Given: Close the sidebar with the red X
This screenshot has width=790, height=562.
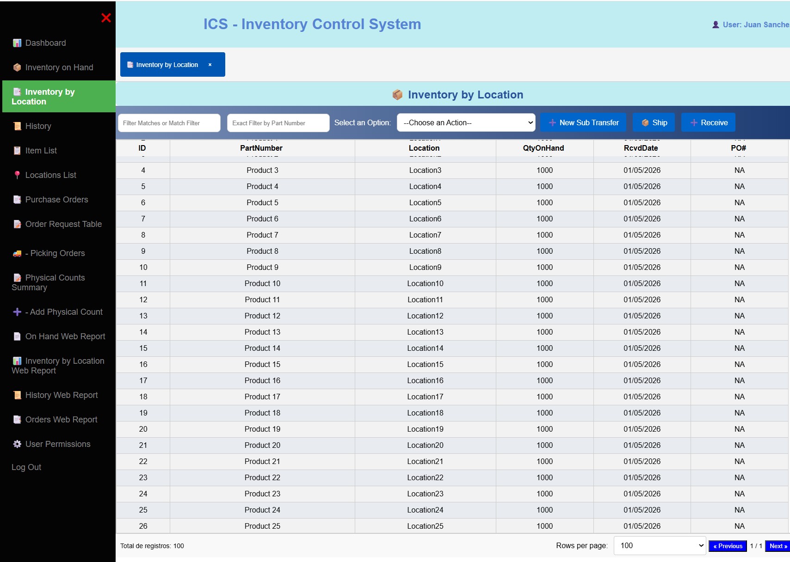Looking at the screenshot, I should 106,18.
